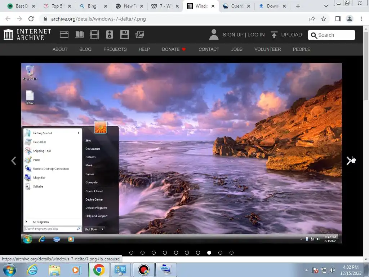Open the Software floppy disk icon
369x277 pixels.
point(124,35)
